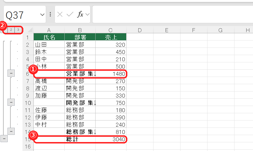The image size is (253, 151).
Task: Click inside the formula bar input area
Action: [x=173, y=15]
